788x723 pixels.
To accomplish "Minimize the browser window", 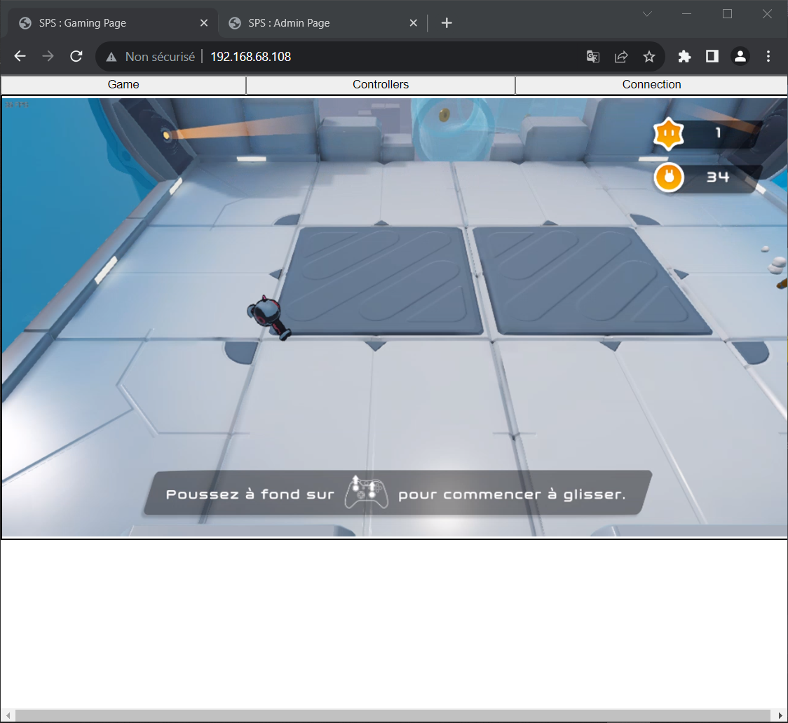I will [x=687, y=14].
